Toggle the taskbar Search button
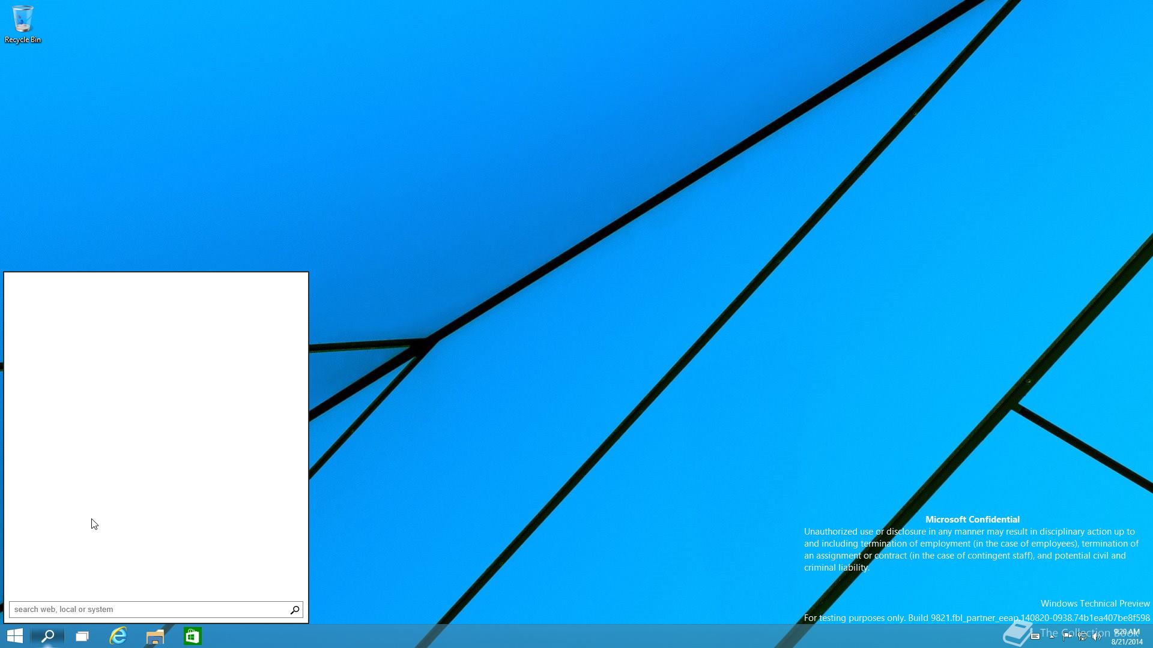The image size is (1153, 648). point(47,636)
